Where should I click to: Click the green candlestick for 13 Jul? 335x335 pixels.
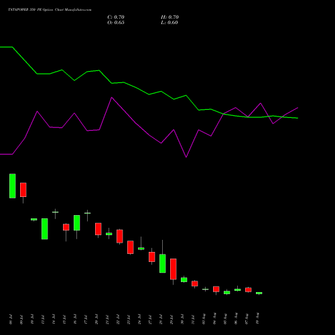point(45,229)
